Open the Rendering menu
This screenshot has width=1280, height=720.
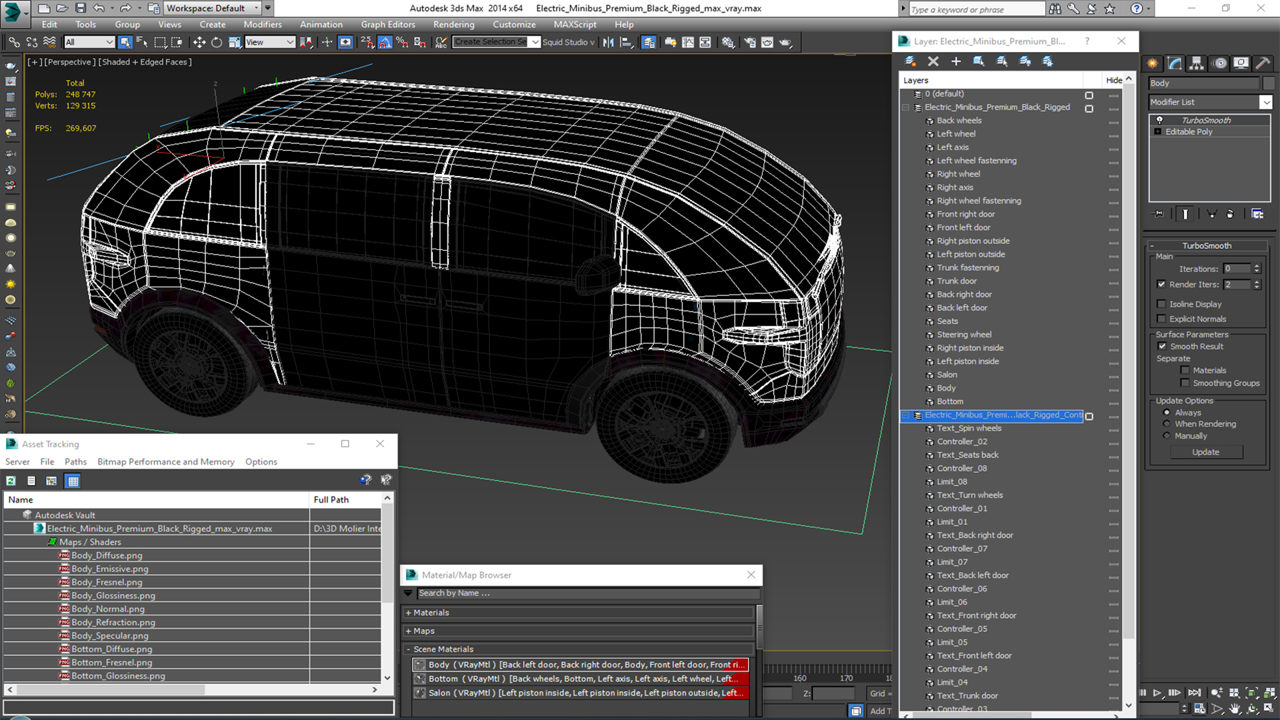(x=453, y=25)
